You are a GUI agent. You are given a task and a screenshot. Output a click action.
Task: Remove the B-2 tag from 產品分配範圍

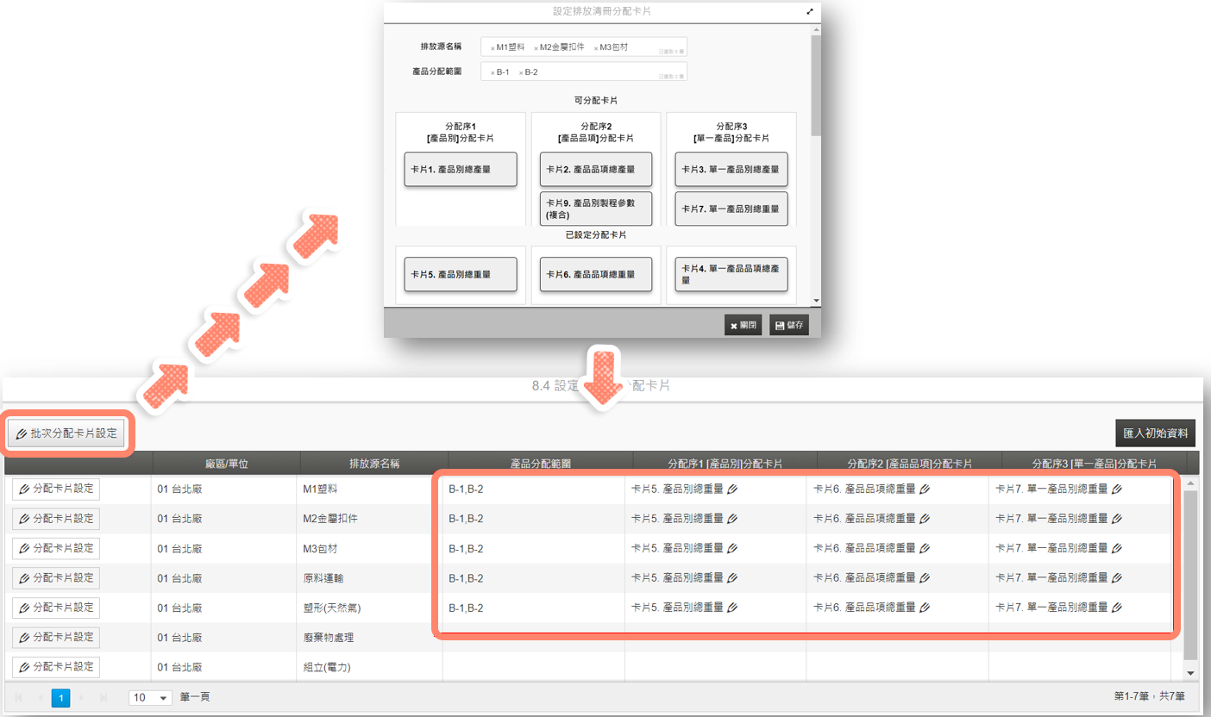click(x=521, y=73)
